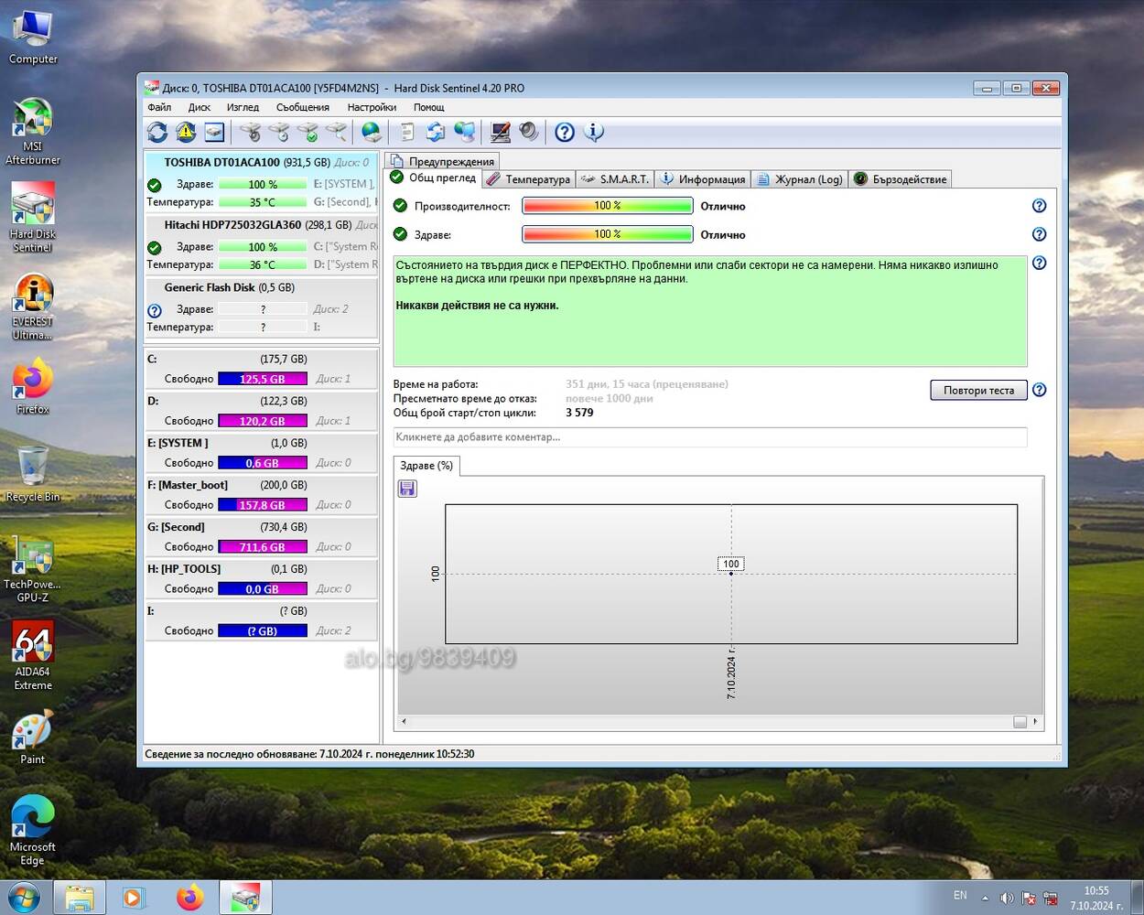Open the Съобщения menu
The image size is (1144, 915).
pyautogui.click(x=303, y=107)
